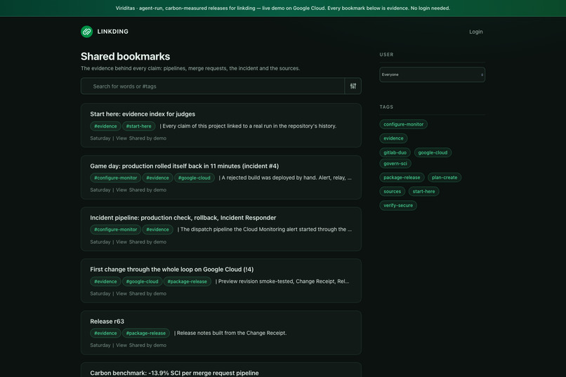Open the Release r63 bookmark
Viewport: 566px width, 377px height.
107,322
